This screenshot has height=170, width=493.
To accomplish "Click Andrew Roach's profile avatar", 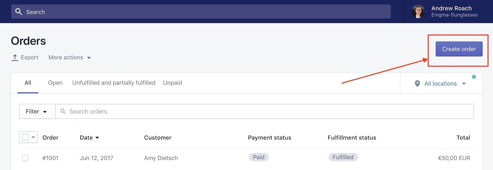I will point(418,12).
